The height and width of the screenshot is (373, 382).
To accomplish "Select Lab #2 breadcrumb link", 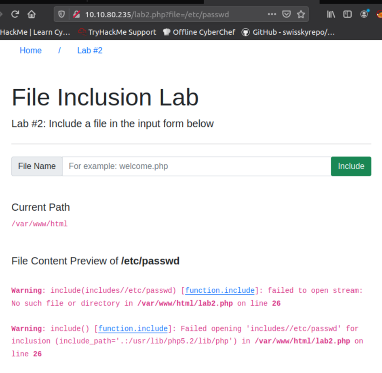I will tap(90, 50).
